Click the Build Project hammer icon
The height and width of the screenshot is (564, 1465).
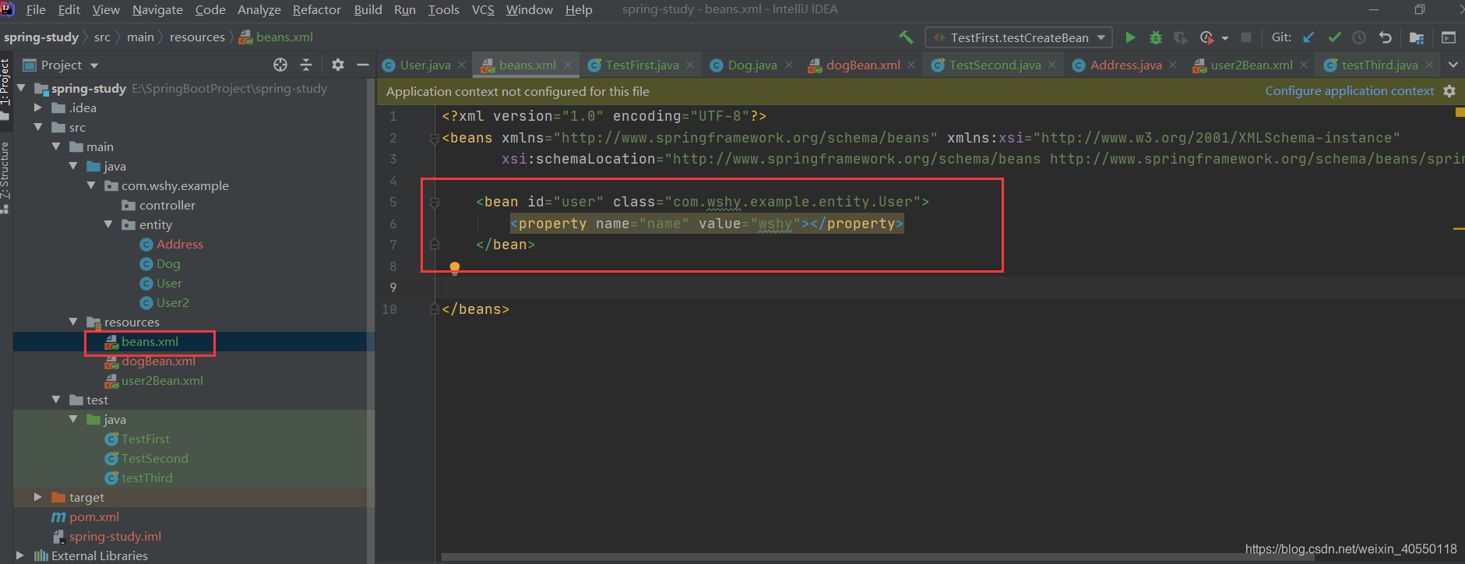coord(906,37)
